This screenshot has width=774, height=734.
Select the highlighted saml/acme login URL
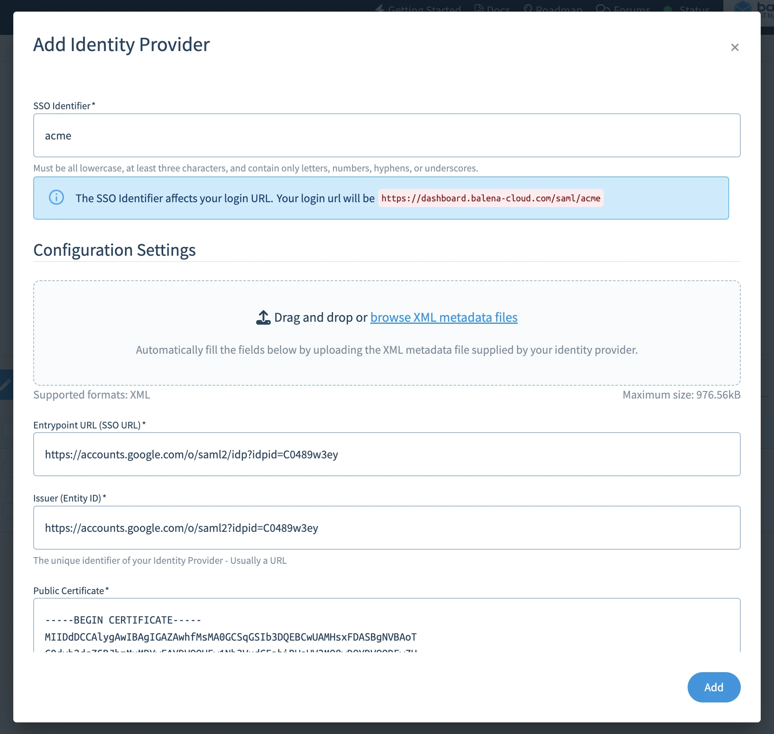click(x=490, y=198)
